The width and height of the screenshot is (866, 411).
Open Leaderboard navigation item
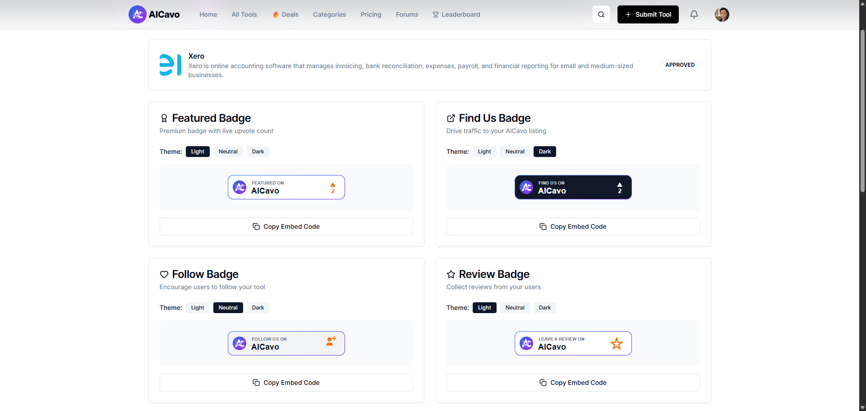456,14
